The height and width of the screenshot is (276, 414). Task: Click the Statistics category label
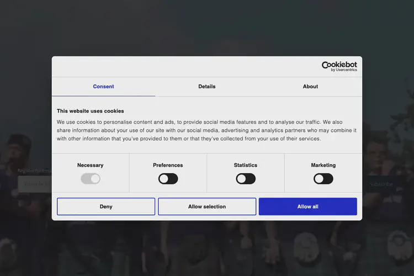pyautogui.click(x=246, y=165)
